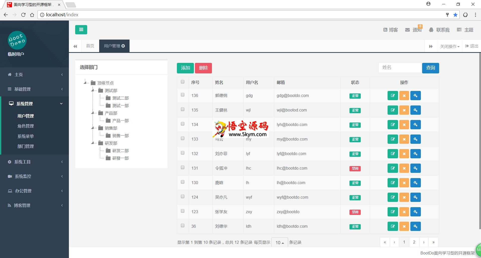Check the box for row 135 王健林
Screen dimensions: 481x258
click(x=183, y=109)
